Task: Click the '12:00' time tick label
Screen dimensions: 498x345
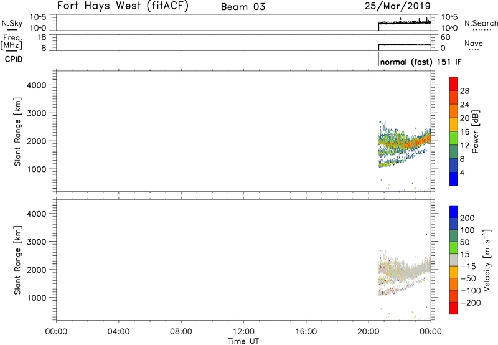Action: click(x=243, y=332)
